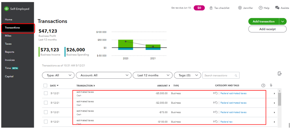The width and height of the screenshot is (292, 132).
Task: Go to Home in sidebar
Action: tap(8, 20)
